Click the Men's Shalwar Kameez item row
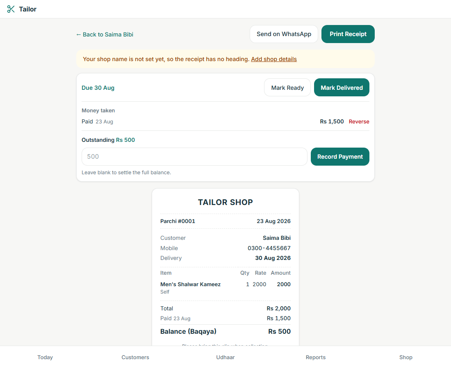This screenshot has width=451, height=369. tap(225, 287)
